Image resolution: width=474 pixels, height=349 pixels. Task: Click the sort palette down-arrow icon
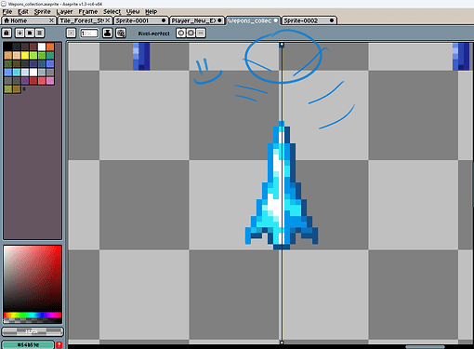click(x=20, y=33)
